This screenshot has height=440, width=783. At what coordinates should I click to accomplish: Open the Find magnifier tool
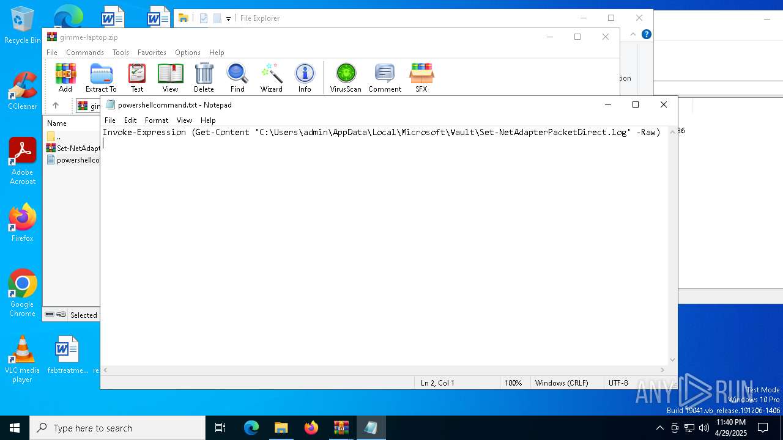[237, 78]
